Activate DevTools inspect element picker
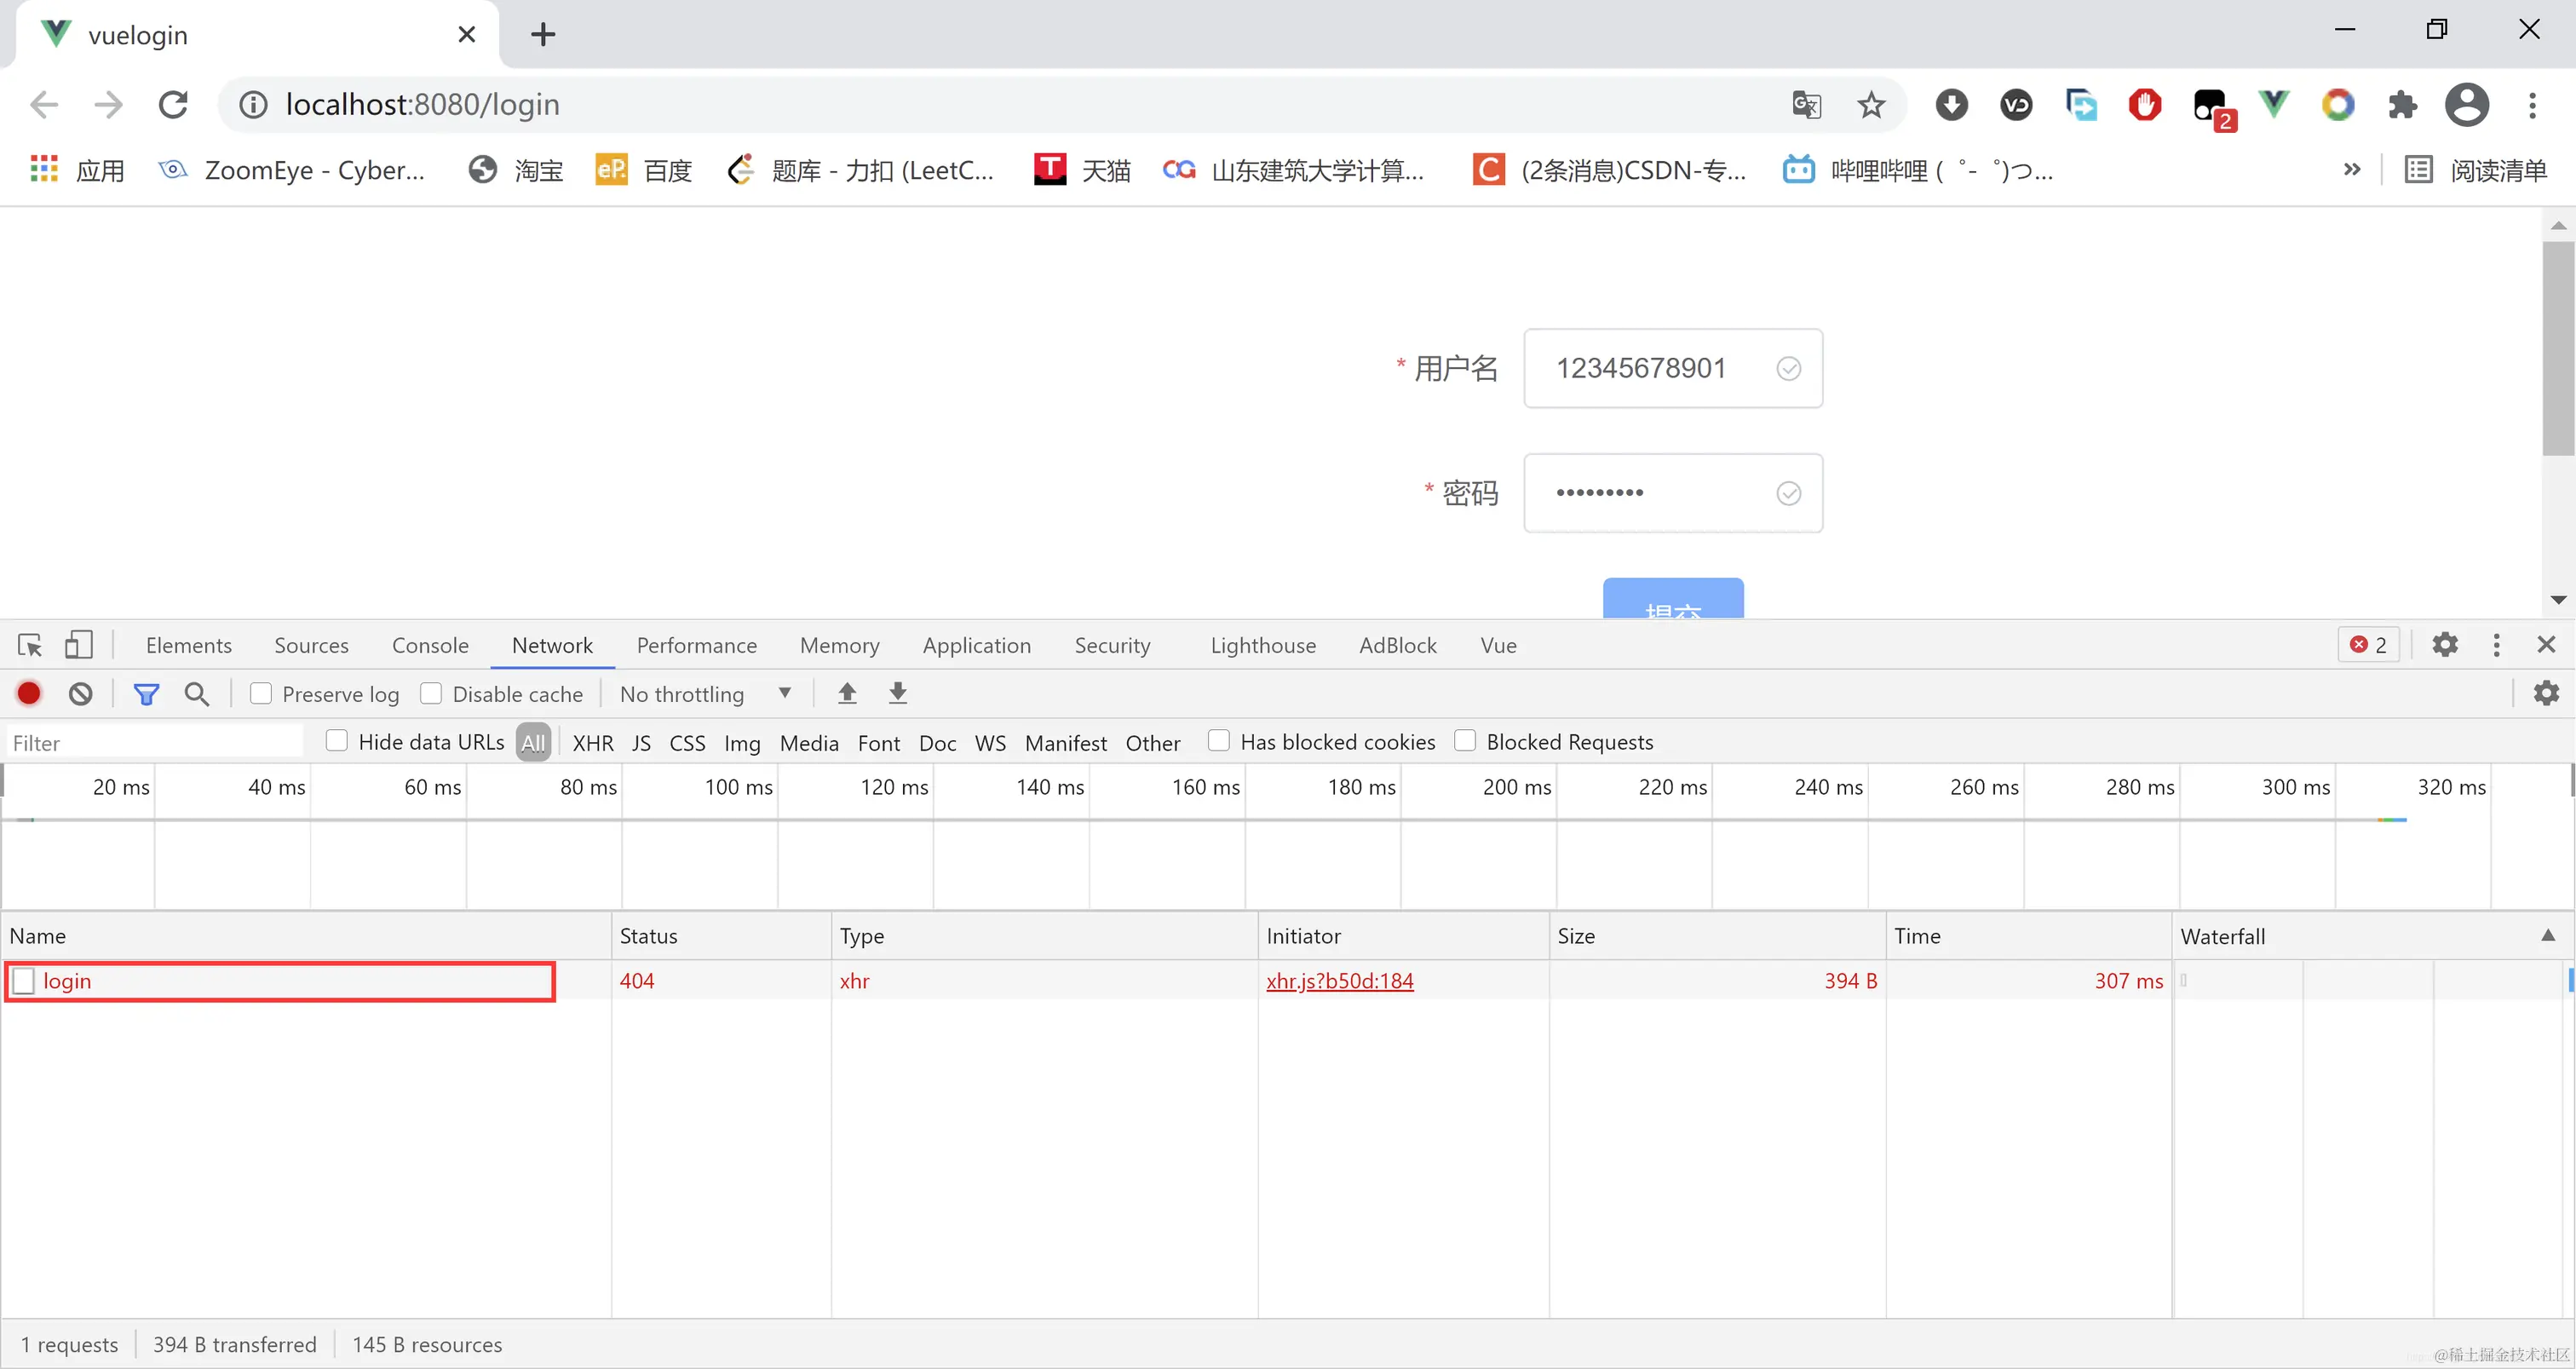 pos(30,645)
